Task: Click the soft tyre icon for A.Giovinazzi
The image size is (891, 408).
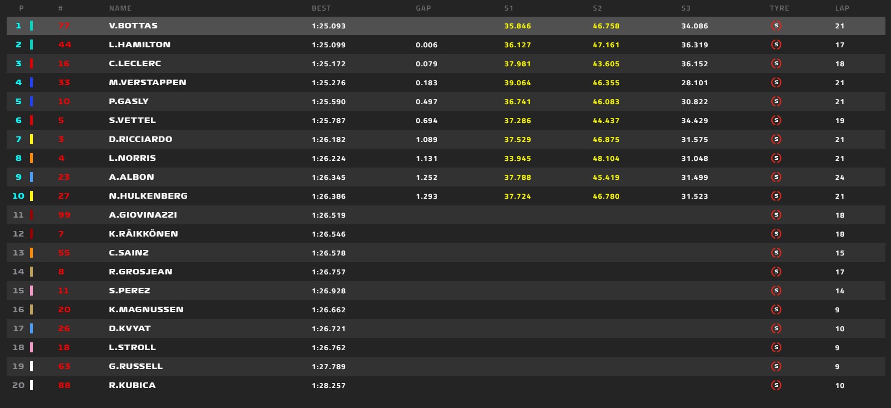Action: (776, 215)
